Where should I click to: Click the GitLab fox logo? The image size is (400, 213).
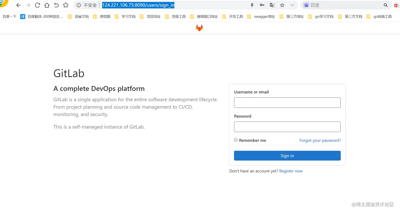(x=199, y=28)
